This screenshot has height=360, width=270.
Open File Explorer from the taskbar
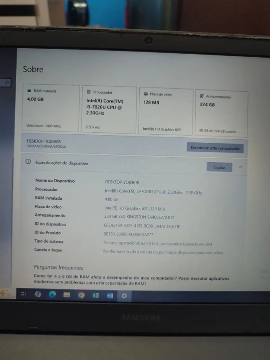[x=67, y=295]
